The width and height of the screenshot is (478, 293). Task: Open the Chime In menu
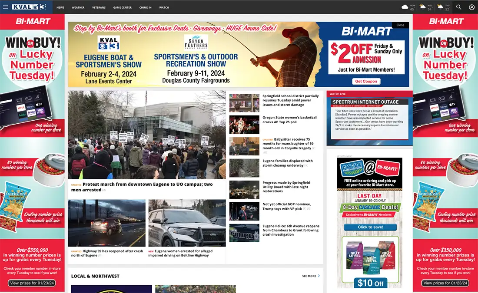click(146, 7)
